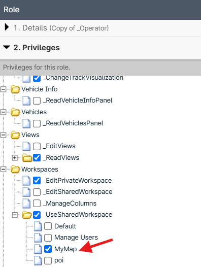The height and width of the screenshot is (267, 201).
Task: Enable the _EditViews privilege checkbox
Action: point(37,146)
